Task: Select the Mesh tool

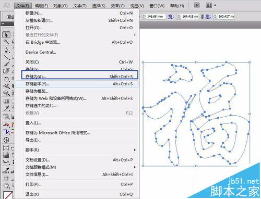Action: pyautogui.click(x=6, y=101)
